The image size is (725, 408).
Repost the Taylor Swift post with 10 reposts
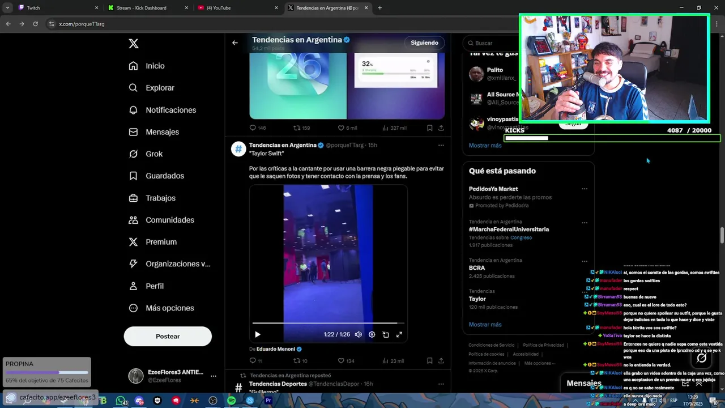[297, 361]
